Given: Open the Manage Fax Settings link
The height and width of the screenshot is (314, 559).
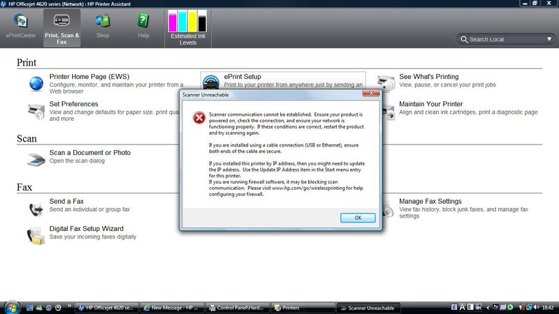Looking at the screenshot, I should [x=430, y=201].
